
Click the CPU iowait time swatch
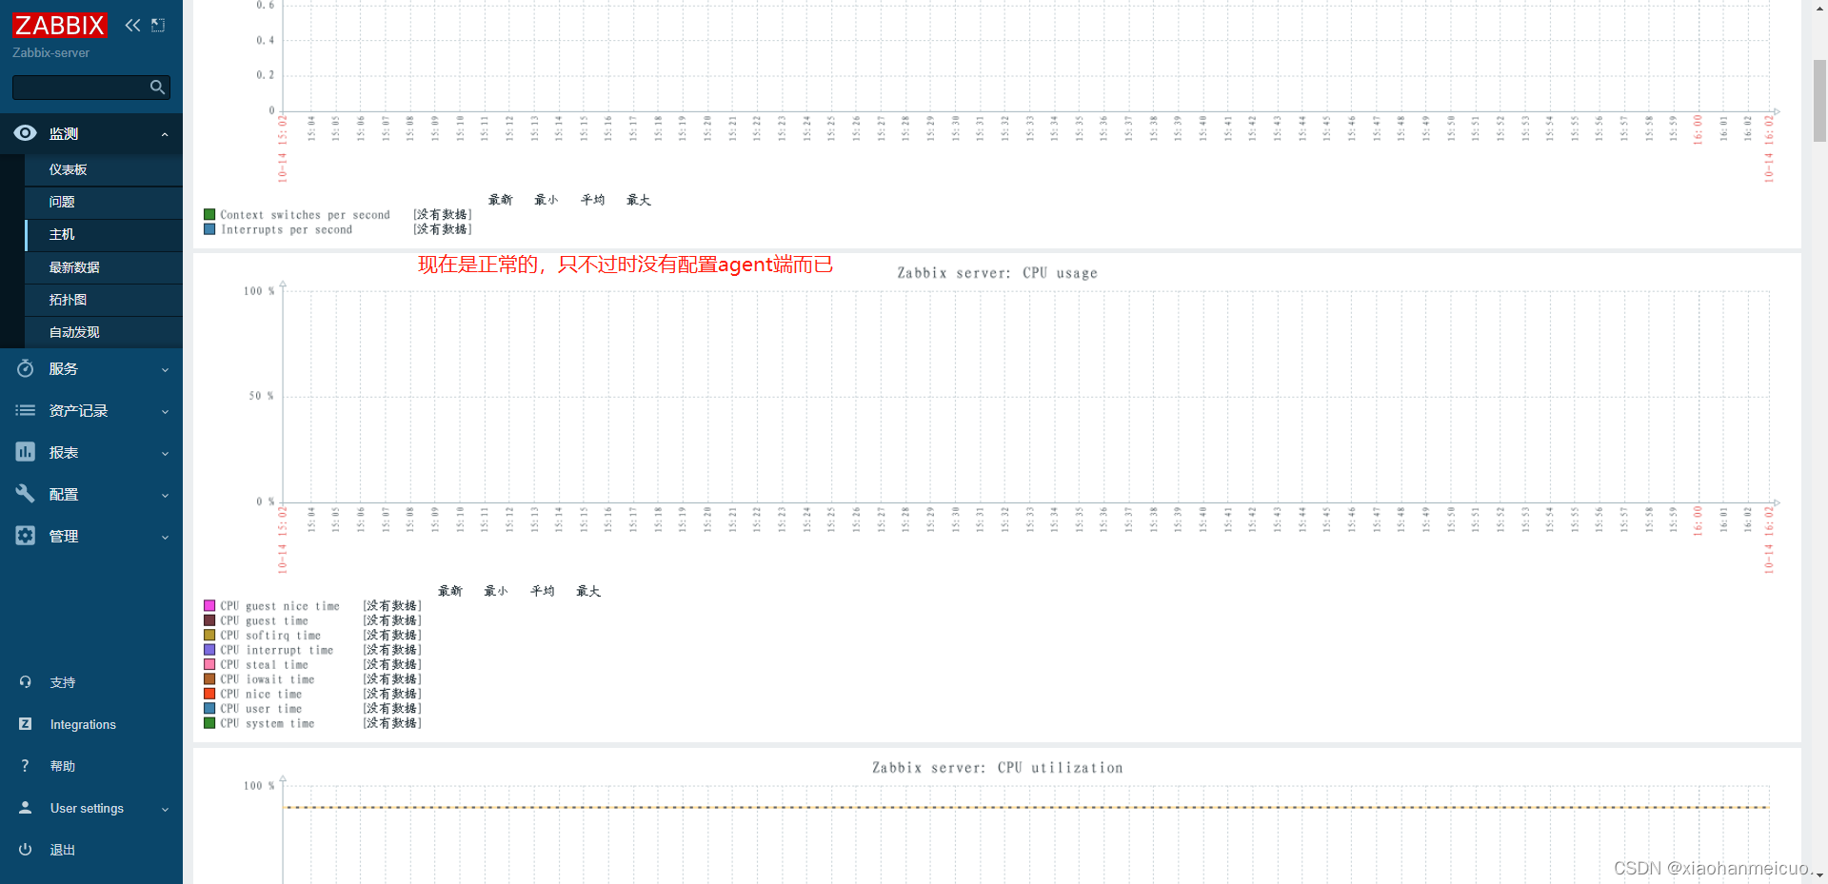[209, 678]
